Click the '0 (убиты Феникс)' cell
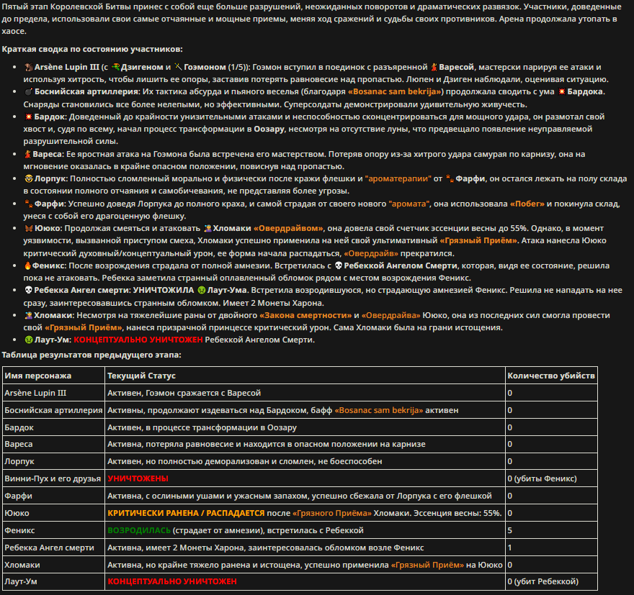634x595 pixels. [x=551, y=478]
